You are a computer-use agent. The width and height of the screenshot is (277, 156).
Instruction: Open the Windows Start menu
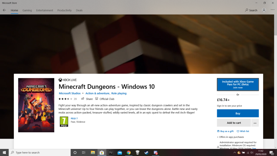tap(4, 152)
